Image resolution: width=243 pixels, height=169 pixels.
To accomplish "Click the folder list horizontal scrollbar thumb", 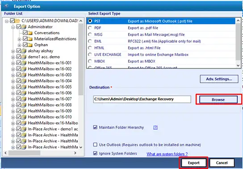I will point(24,153).
